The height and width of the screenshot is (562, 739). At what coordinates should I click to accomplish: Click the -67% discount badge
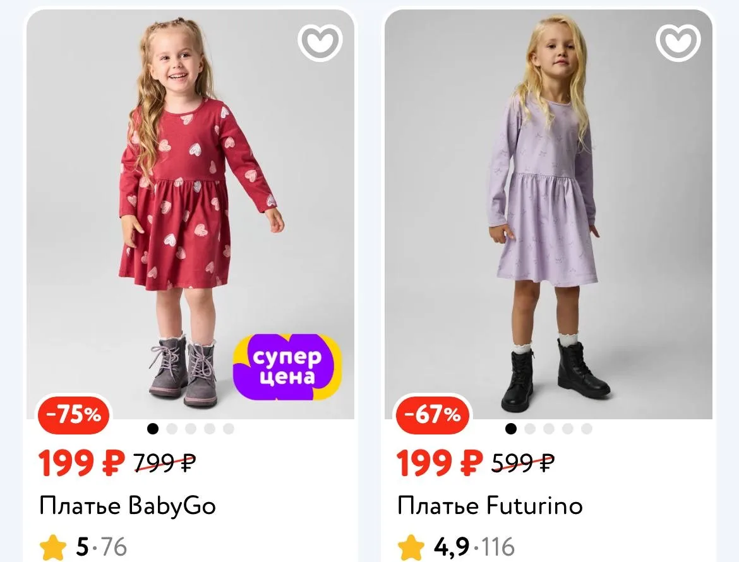433,416
